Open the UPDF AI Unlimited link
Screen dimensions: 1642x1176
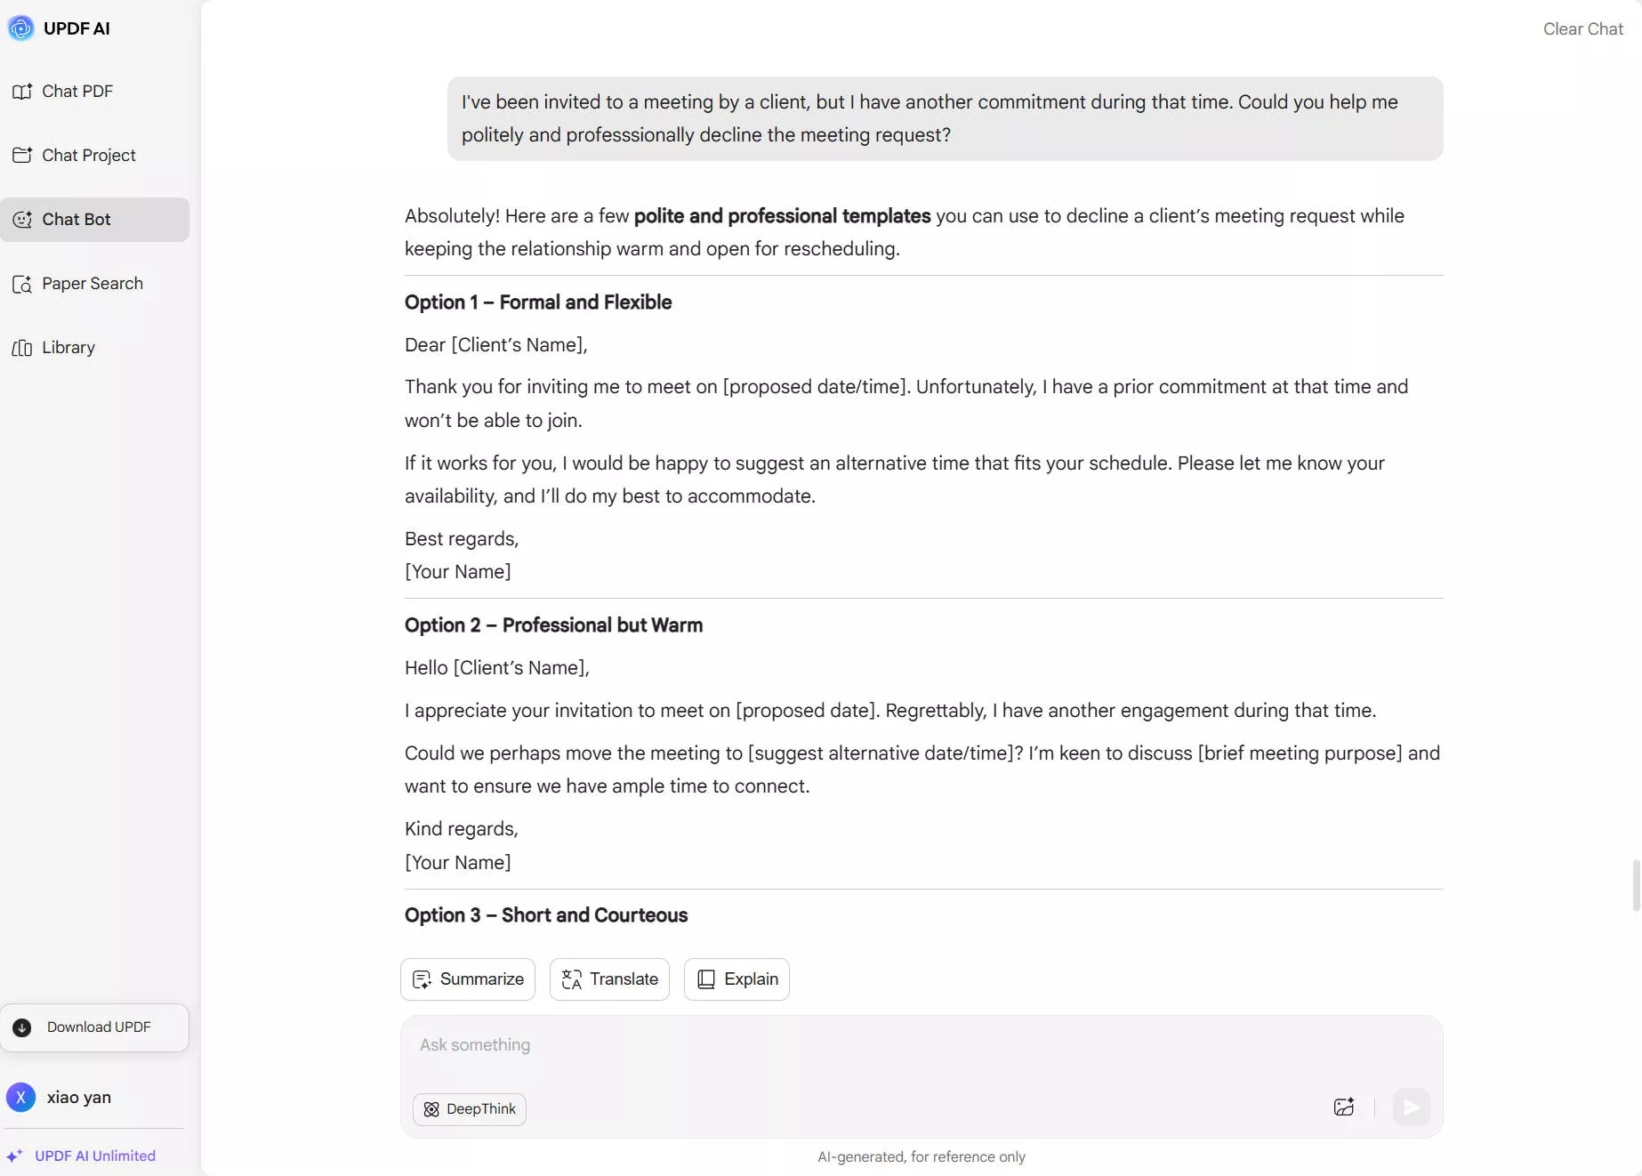coord(94,1156)
